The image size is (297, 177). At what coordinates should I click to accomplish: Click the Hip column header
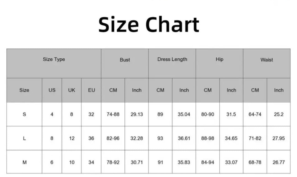click(x=220, y=59)
